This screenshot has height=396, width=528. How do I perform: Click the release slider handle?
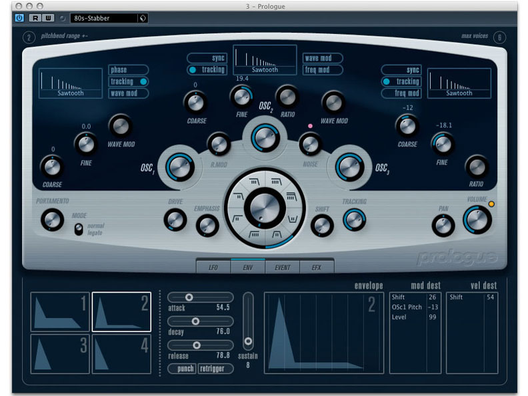pos(197,345)
